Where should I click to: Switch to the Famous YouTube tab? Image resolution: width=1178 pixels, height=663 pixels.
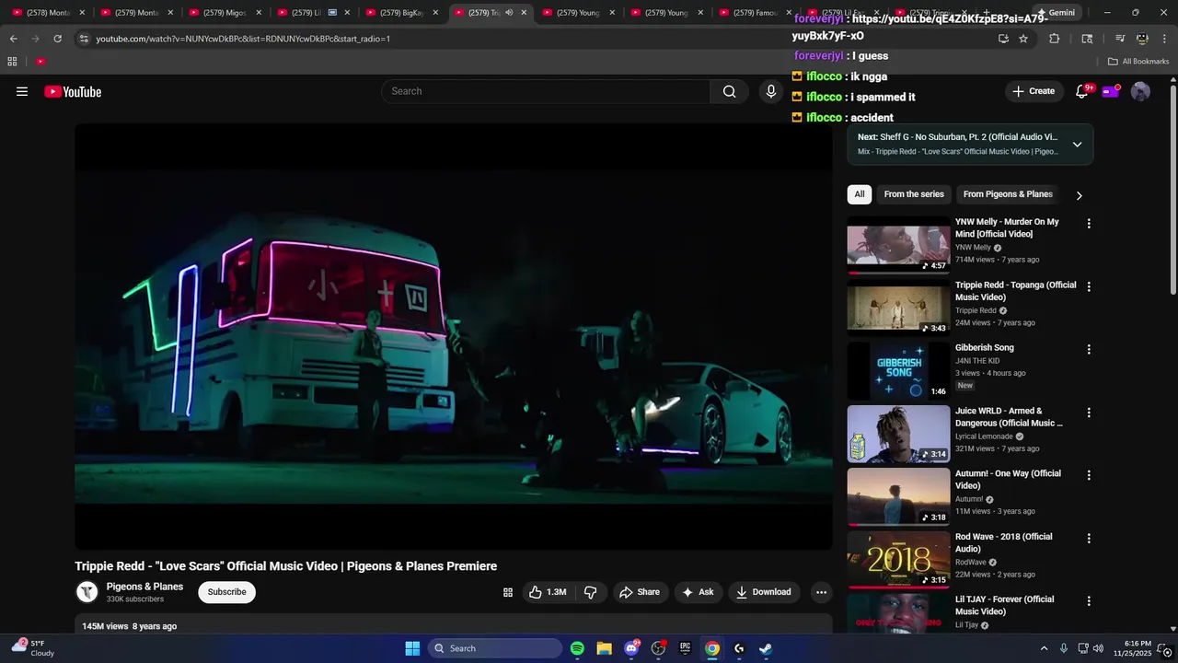click(755, 13)
